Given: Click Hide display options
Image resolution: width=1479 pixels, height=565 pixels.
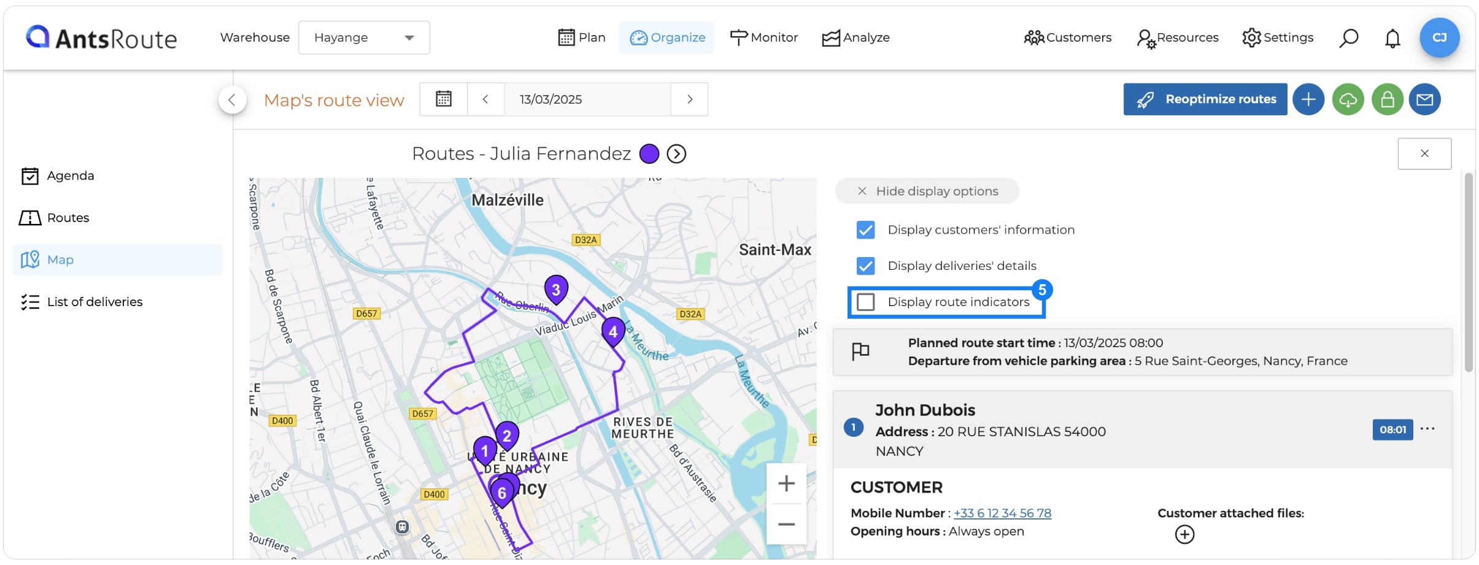Looking at the screenshot, I should tap(927, 191).
